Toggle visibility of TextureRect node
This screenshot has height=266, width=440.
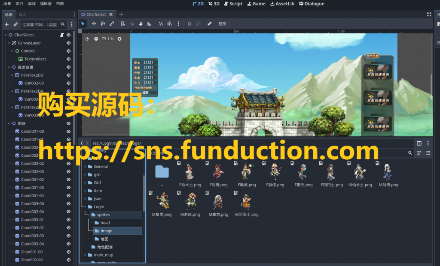(x=68, y=59)
